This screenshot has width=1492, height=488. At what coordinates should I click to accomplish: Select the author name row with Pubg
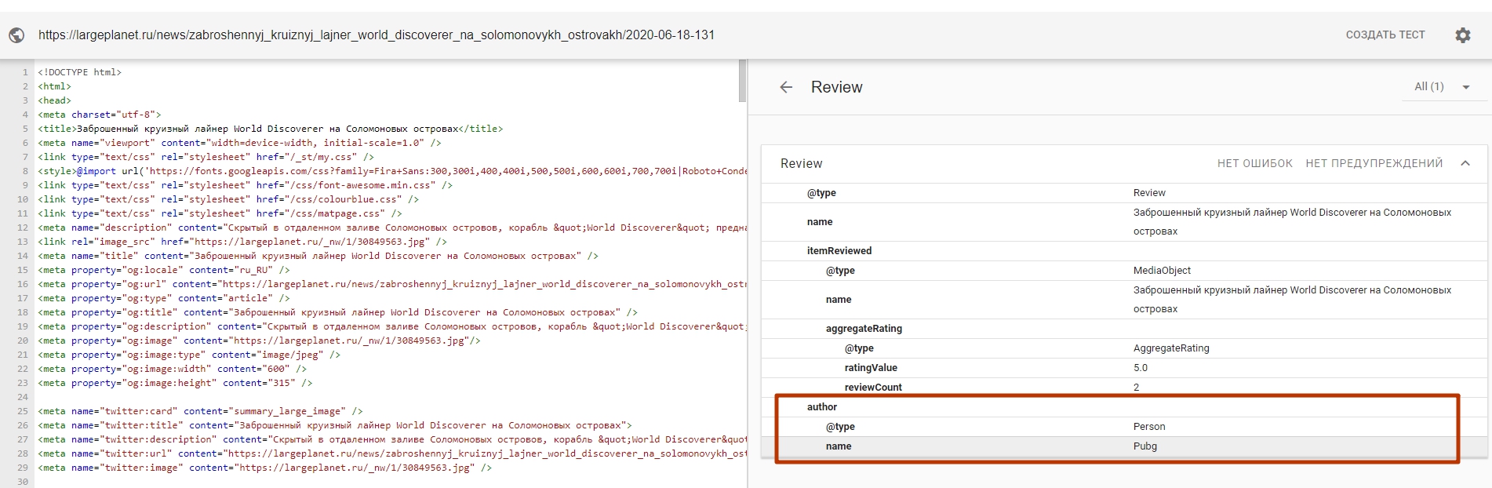[1123, 446]
